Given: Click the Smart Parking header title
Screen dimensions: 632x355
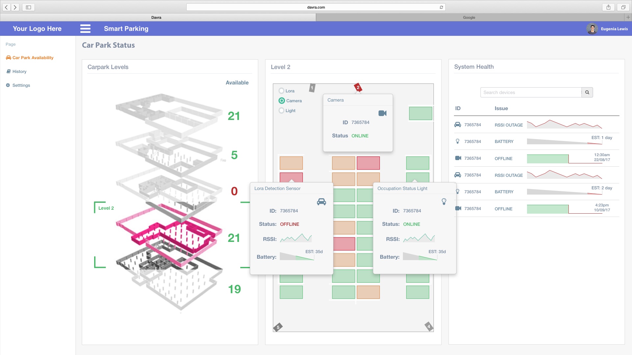Looking at the screenshot, I should tap(126, 29).
